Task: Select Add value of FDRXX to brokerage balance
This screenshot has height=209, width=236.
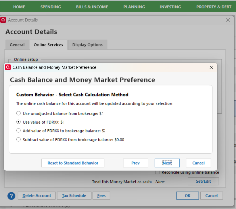Action: click(x=18, y=130)
